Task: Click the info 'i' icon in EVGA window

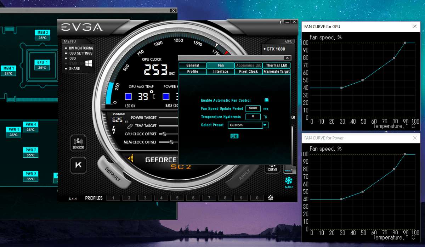Action: [x=280, y=22]
